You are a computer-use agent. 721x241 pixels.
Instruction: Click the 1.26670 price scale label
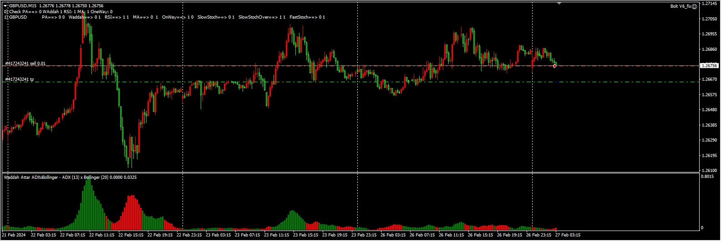click(x=709, y=79)
